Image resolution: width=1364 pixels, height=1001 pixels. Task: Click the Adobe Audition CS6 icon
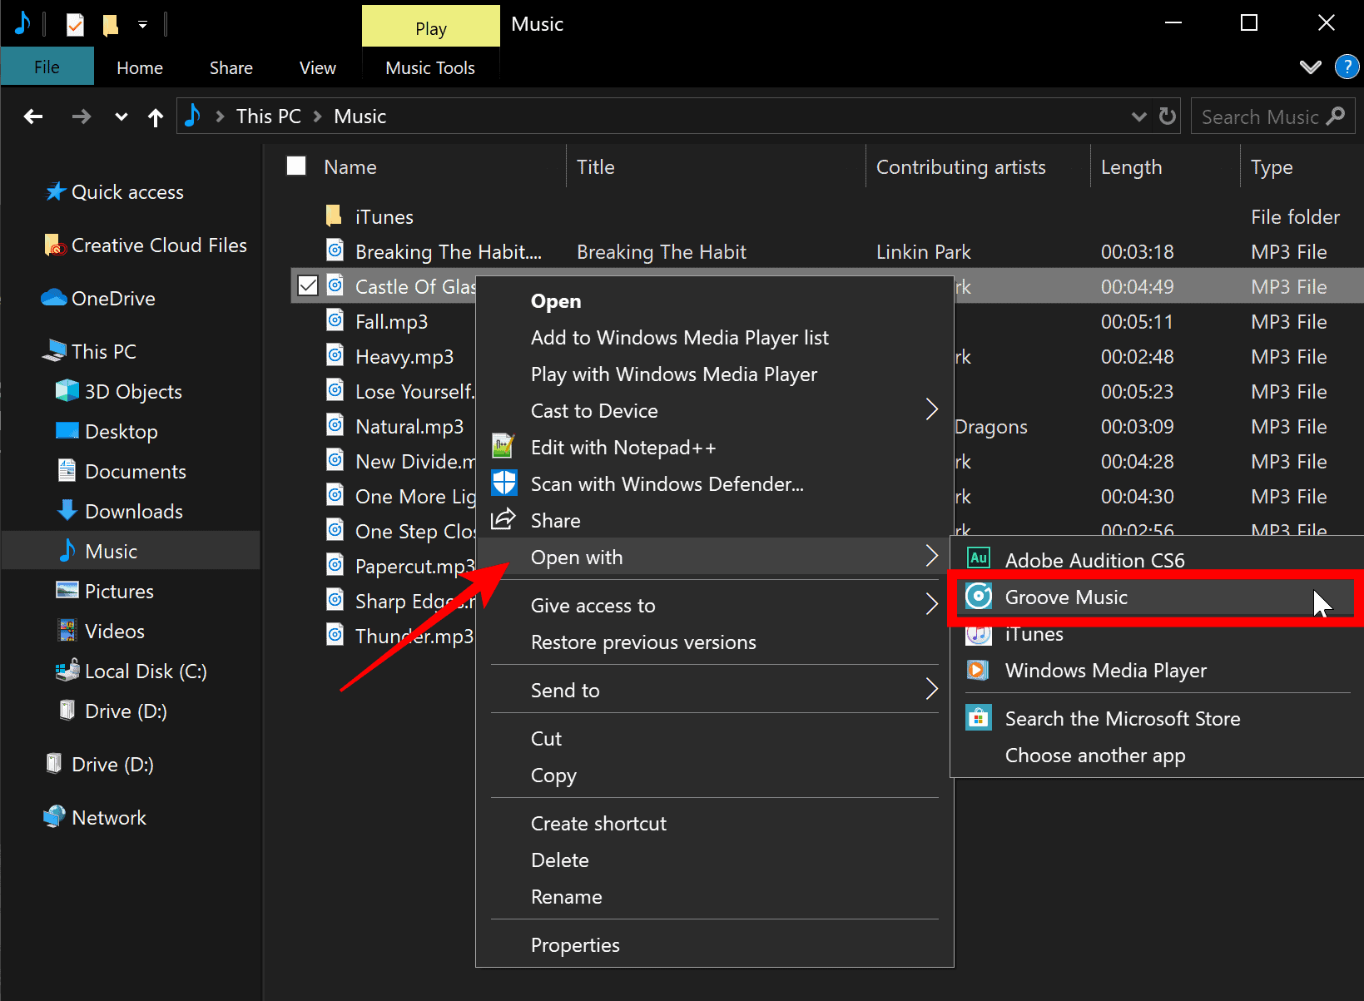pos(979,559)
